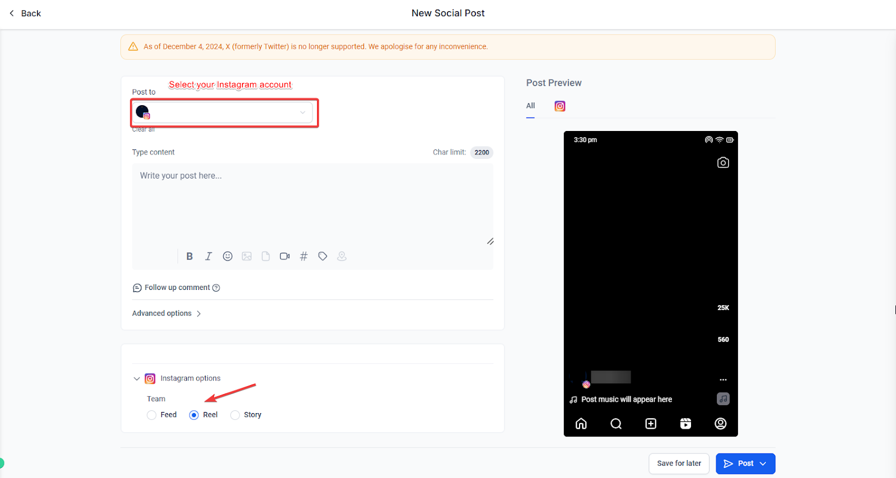Select the Story radio button
Viewport: 896px width, 478px height.
235,415
